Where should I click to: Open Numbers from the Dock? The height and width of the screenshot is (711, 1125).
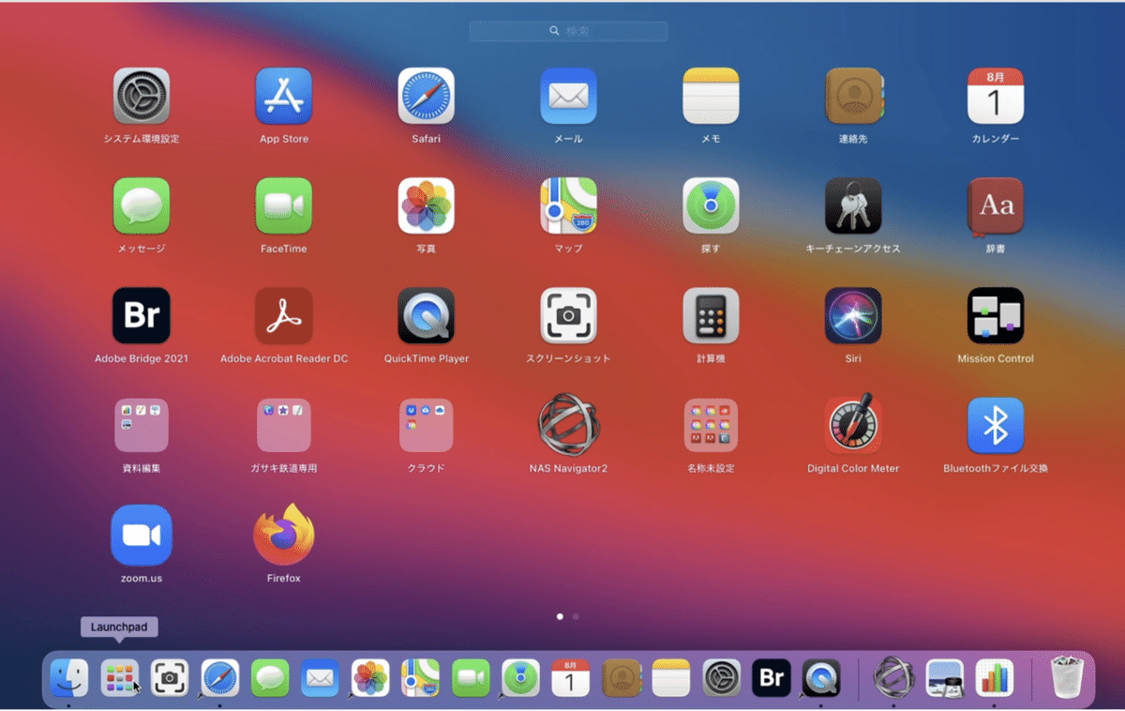point(995,677)
